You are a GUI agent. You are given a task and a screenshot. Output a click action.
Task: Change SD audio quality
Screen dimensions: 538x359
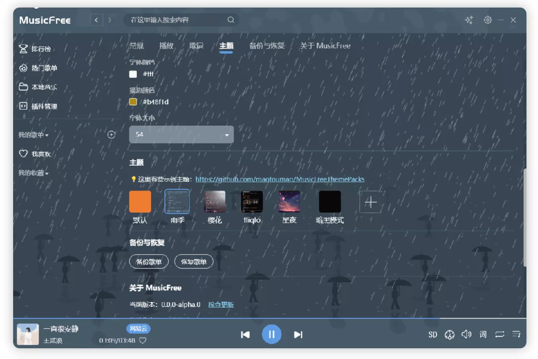433,335
